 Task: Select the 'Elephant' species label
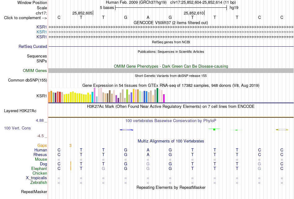[39, 168]
